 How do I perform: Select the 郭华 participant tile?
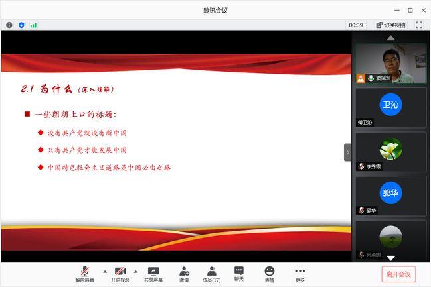click(x=390, y=194)
